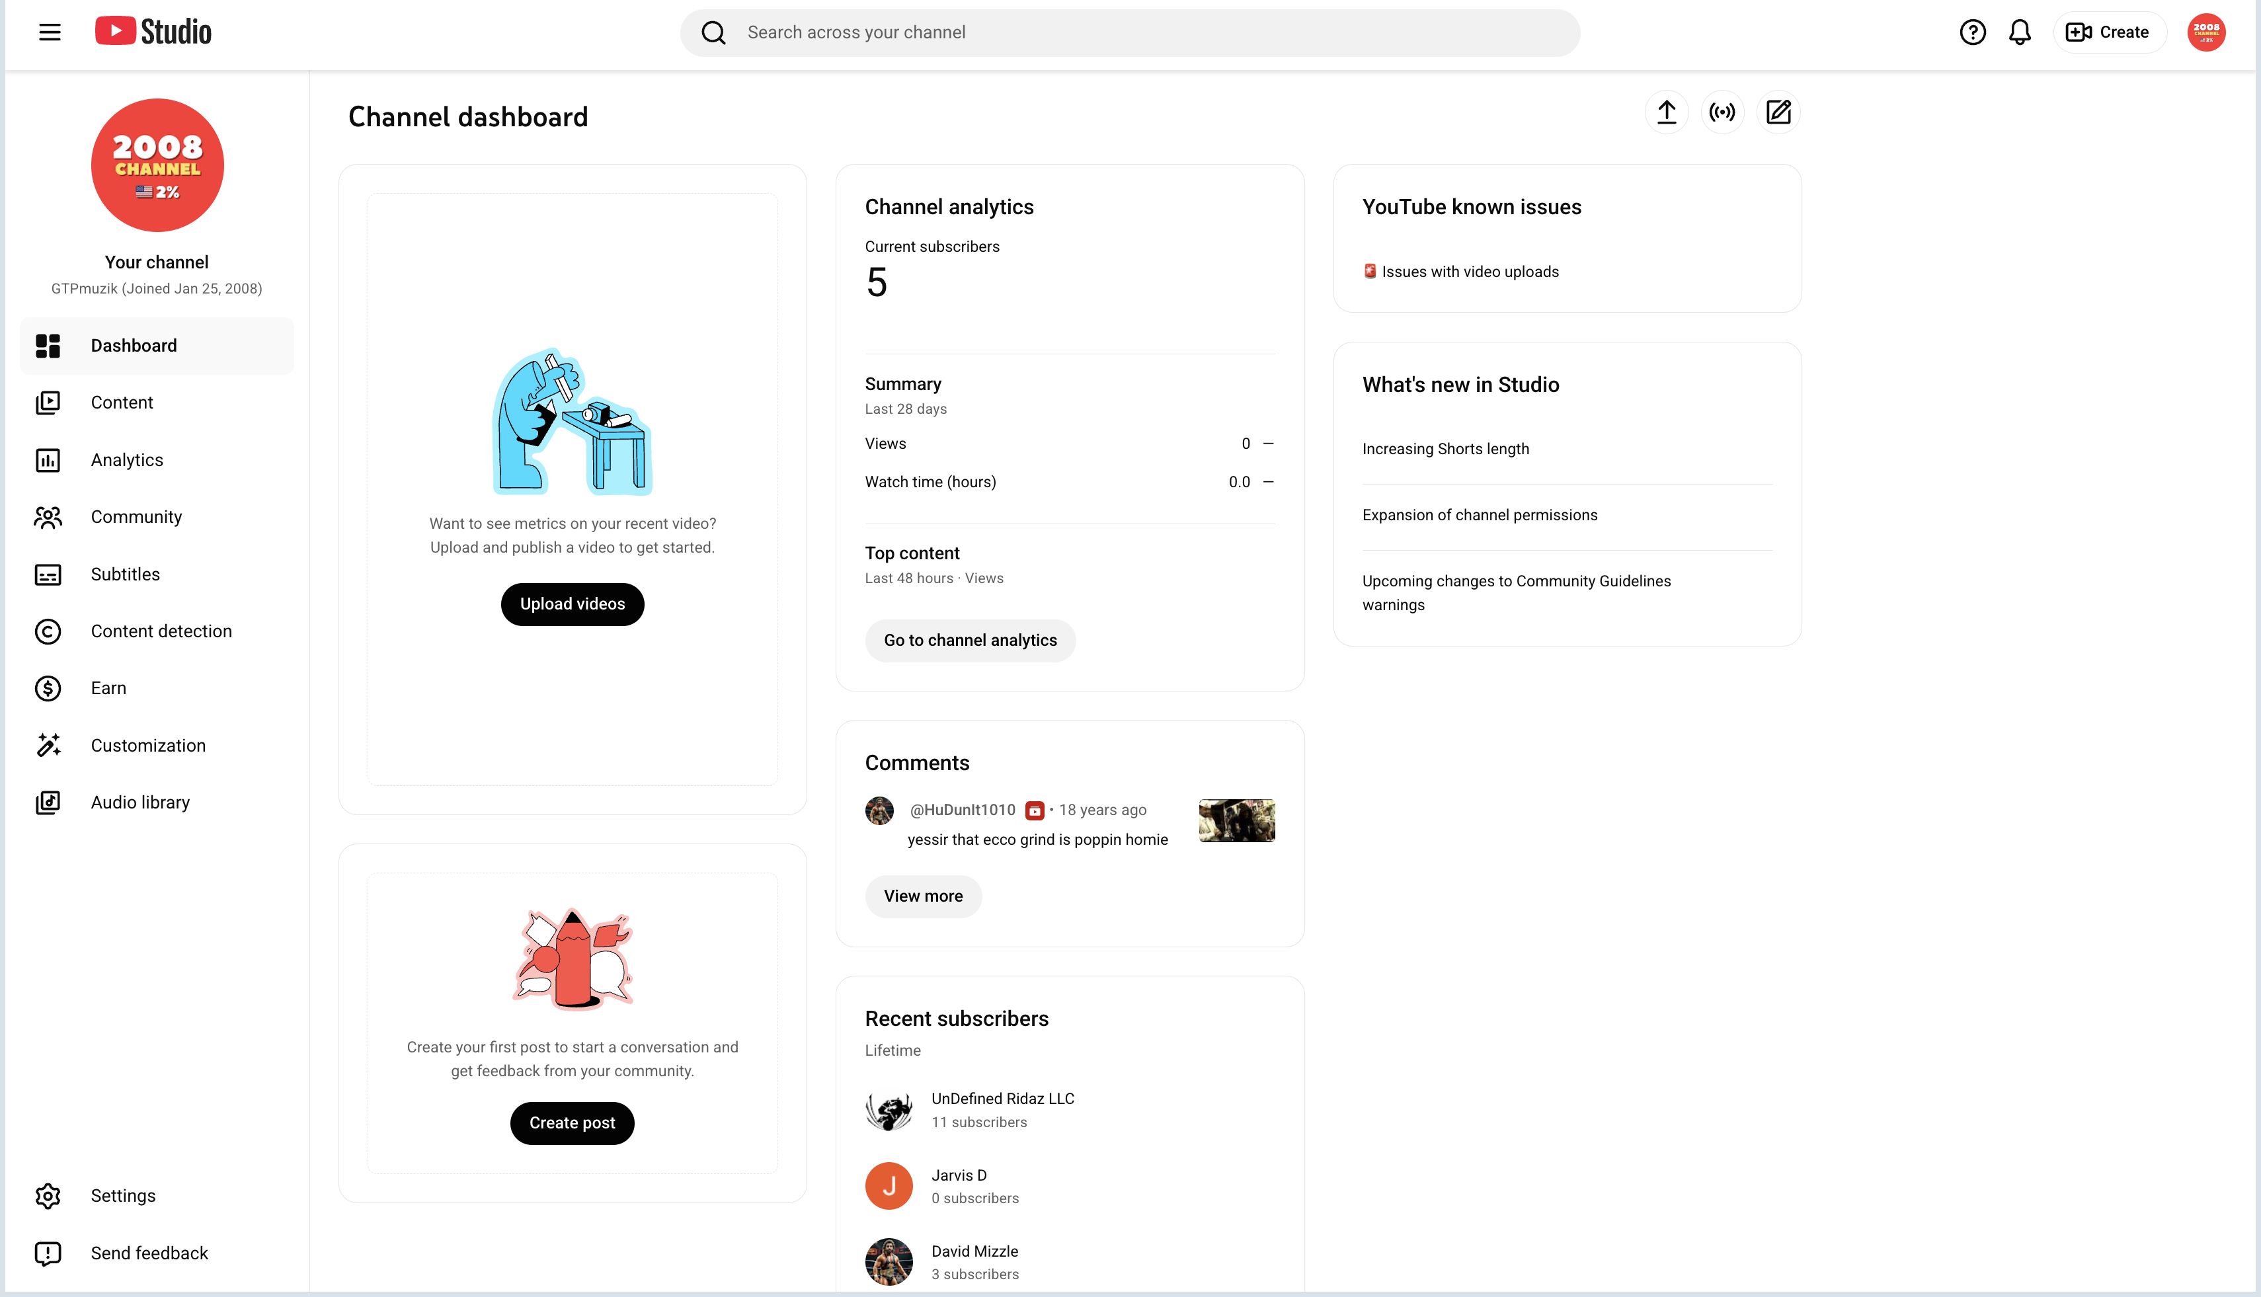Click the Settings gear icon
Image resolution: width=2261 pixels, height=1297 pixels.
(48, 1197)
